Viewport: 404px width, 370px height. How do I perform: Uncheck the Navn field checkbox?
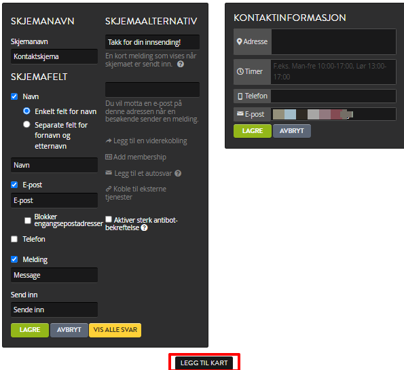(14, 96)
